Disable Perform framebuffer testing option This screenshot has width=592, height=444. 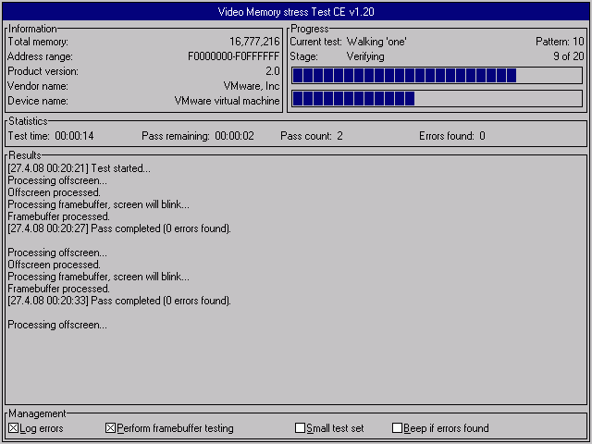point(111,428)
